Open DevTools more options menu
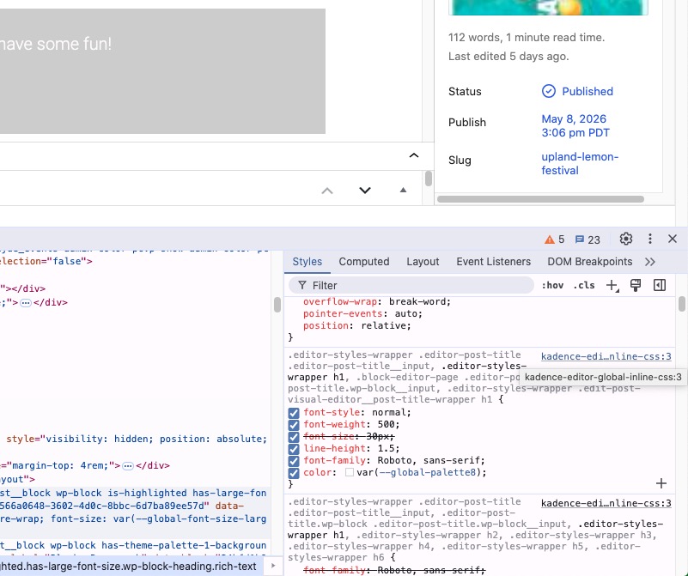 pos(650,239)
